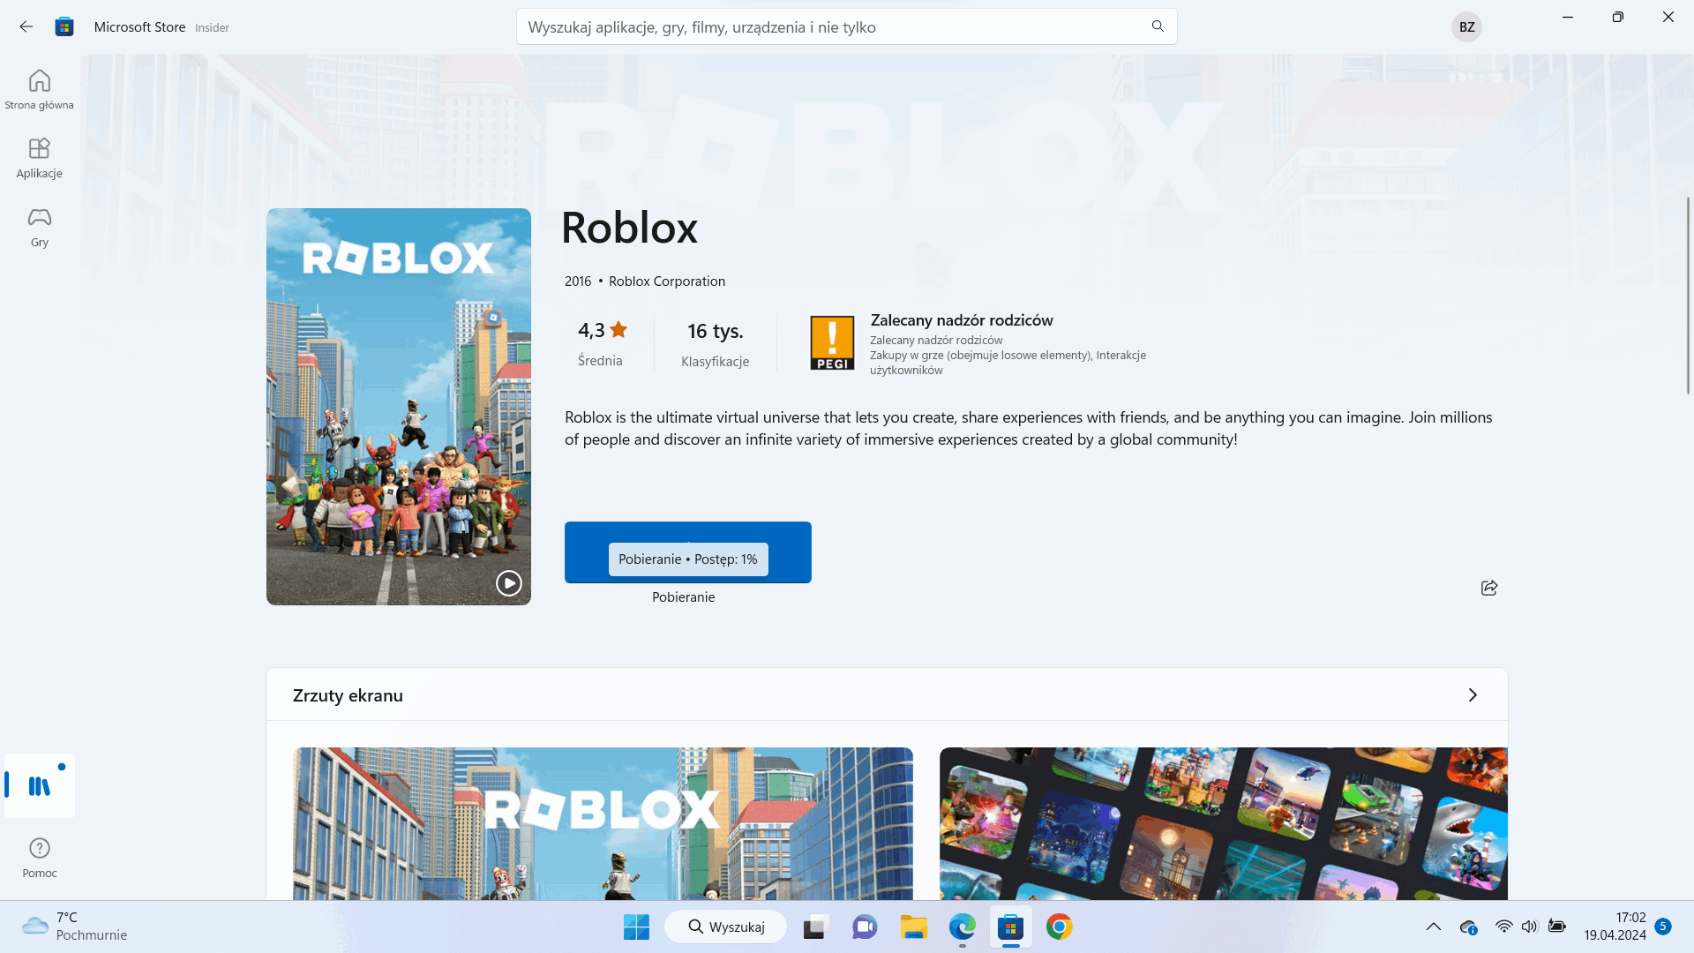Navigate to Gry games section
The width and height of the screenshot is (1694, 953).
39,227
